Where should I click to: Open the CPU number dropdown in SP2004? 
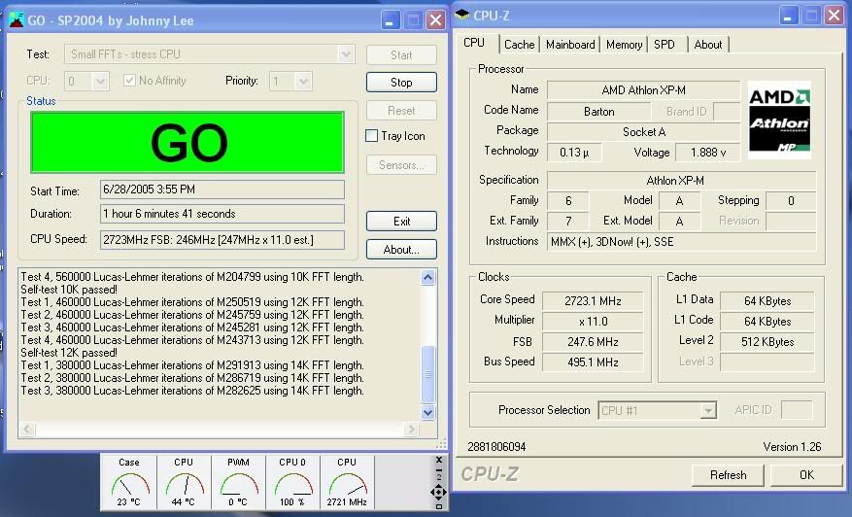100,82
